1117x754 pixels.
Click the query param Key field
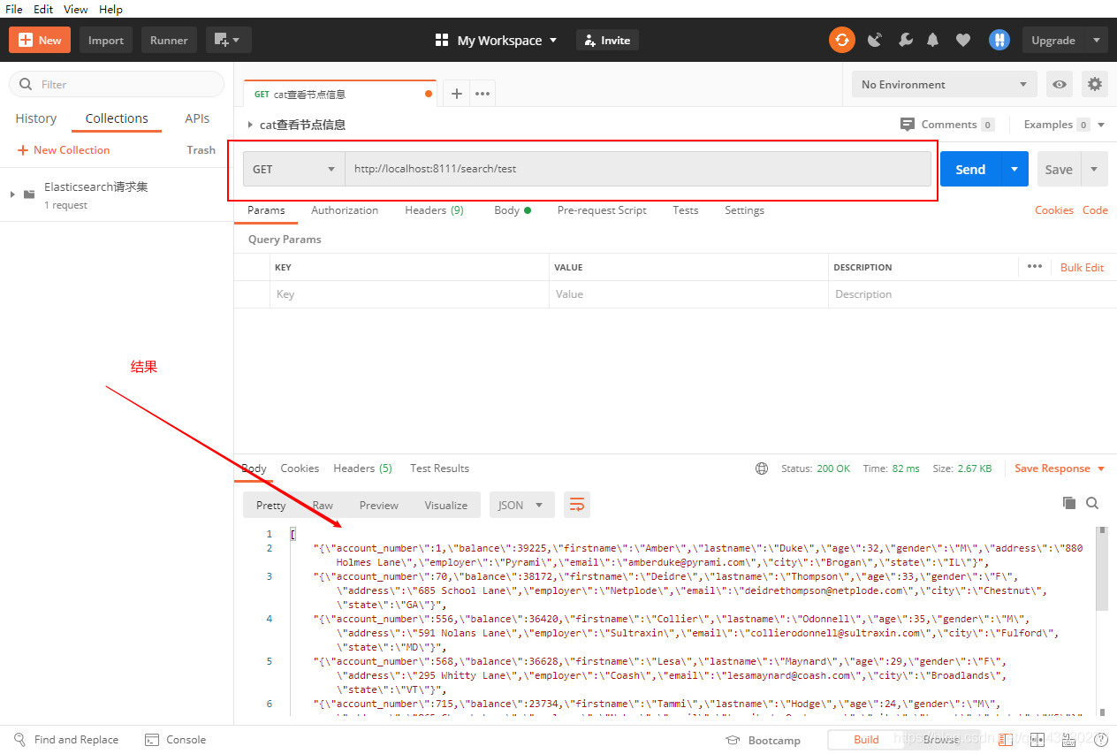pos(409,294)
